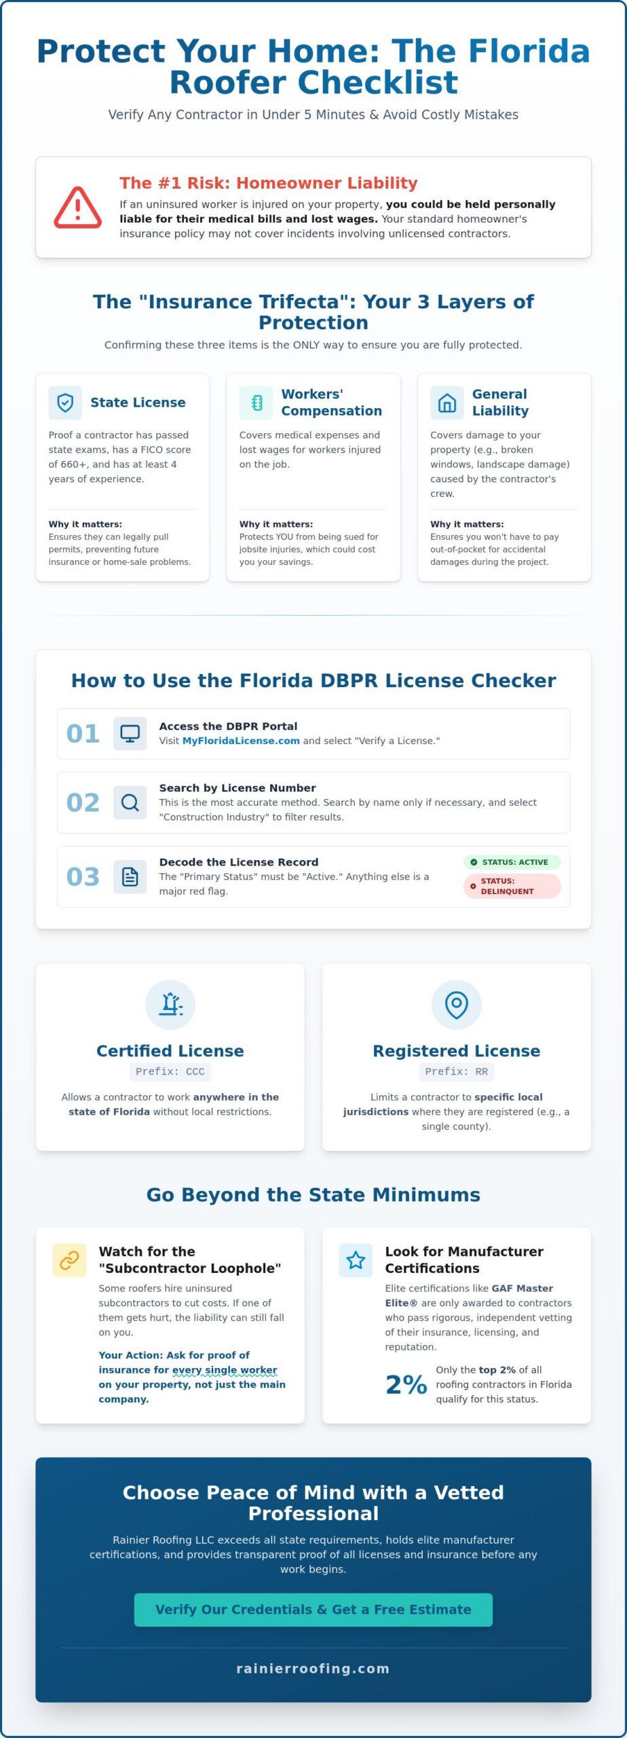Open the rainierroofing.com footer link
This screenshot has height=1738, width=627.
[x=313, y=1668]
